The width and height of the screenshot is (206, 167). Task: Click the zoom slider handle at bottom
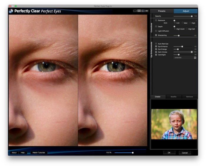[x=133, y=153]
